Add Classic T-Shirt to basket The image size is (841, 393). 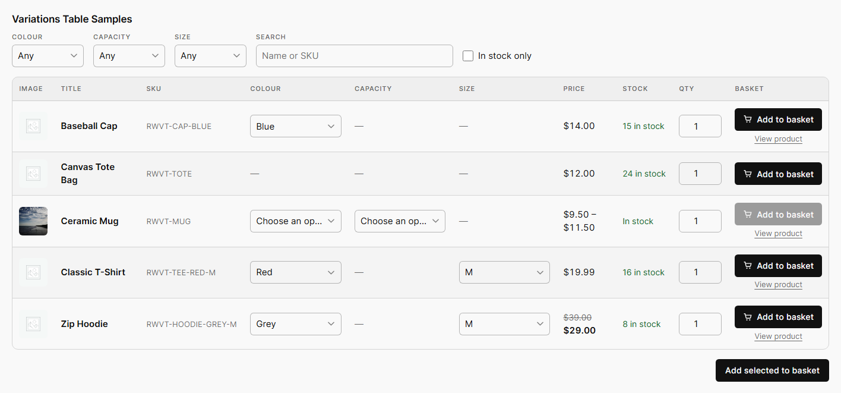point(778,266)
